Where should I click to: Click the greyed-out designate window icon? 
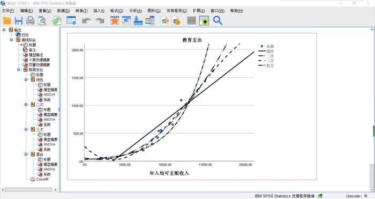[x=191, y=21]
